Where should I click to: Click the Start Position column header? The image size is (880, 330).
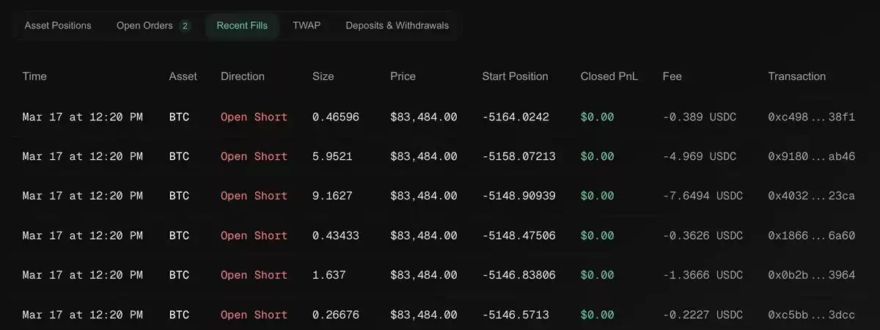click(515, 76)
